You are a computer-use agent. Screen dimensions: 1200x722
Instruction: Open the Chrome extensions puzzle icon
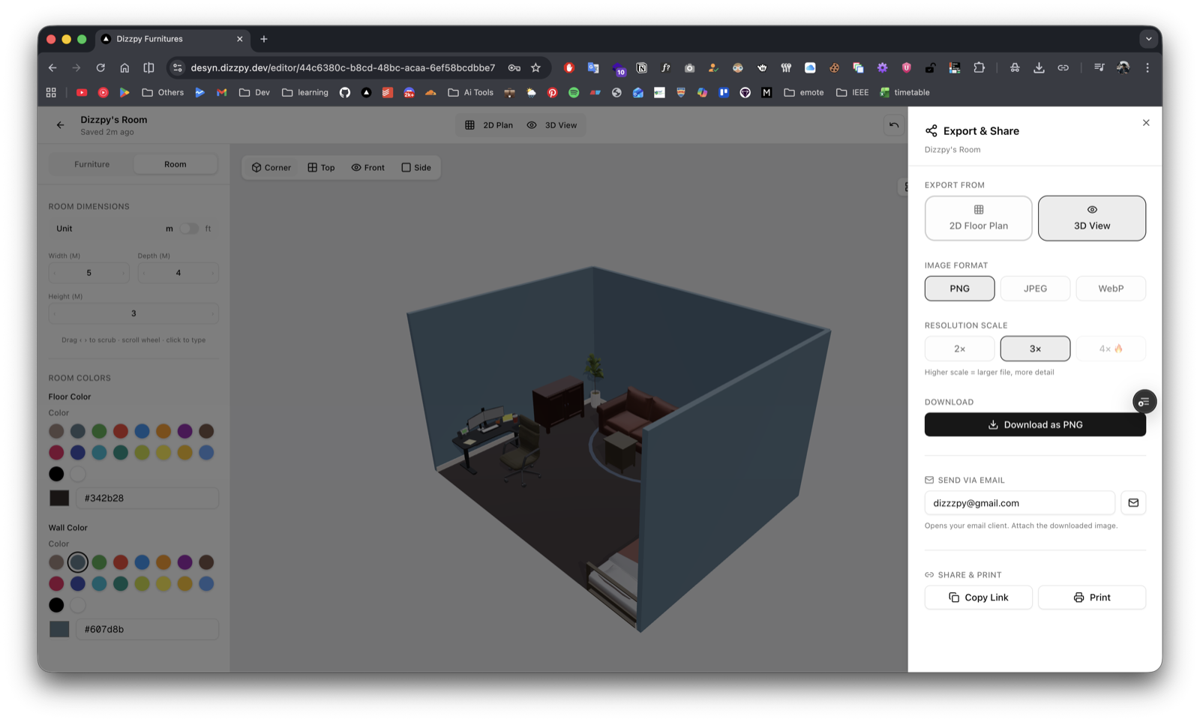[x=979, y=67]
